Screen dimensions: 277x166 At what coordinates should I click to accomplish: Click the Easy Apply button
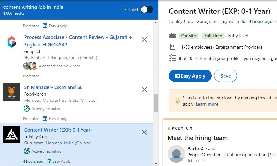(x=190, y=76)
